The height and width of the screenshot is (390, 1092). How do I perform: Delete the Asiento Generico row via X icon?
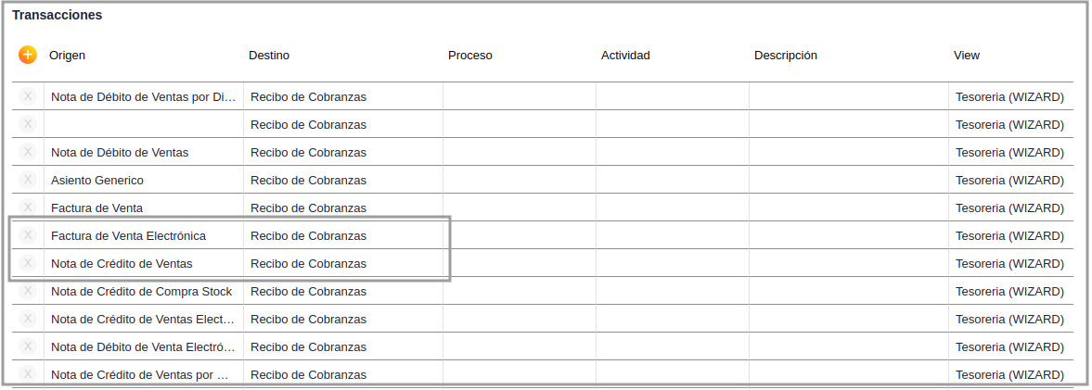click(x=28, y=180)
